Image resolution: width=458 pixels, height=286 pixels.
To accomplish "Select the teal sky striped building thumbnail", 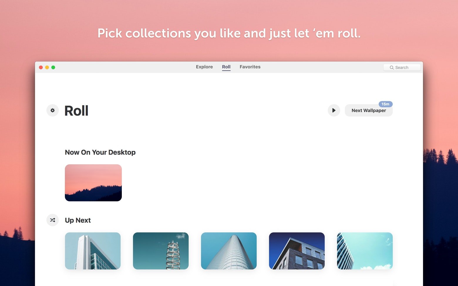I will coord(365,251).
